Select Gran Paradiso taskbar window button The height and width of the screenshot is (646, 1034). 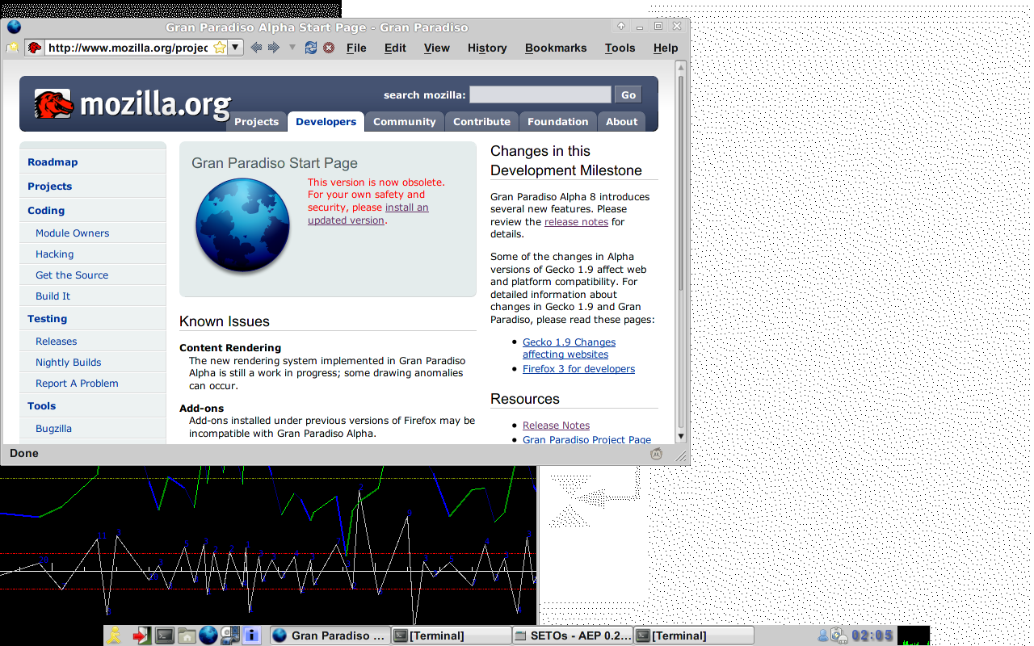(x=329, y=636)
